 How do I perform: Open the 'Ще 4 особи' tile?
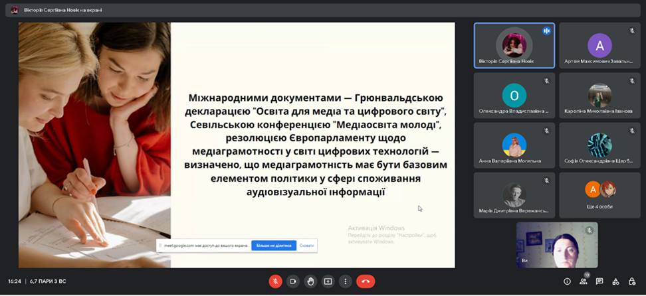point(599,195)
